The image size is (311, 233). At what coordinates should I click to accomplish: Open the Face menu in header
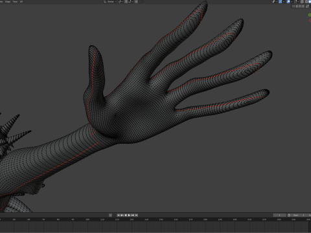pyautogui.click(x=15, y=1)
